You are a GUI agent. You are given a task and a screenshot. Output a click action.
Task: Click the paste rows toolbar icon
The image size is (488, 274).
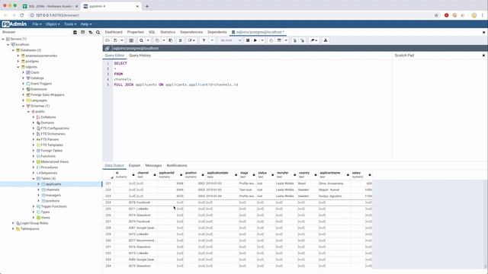click(x=171, y=40)
